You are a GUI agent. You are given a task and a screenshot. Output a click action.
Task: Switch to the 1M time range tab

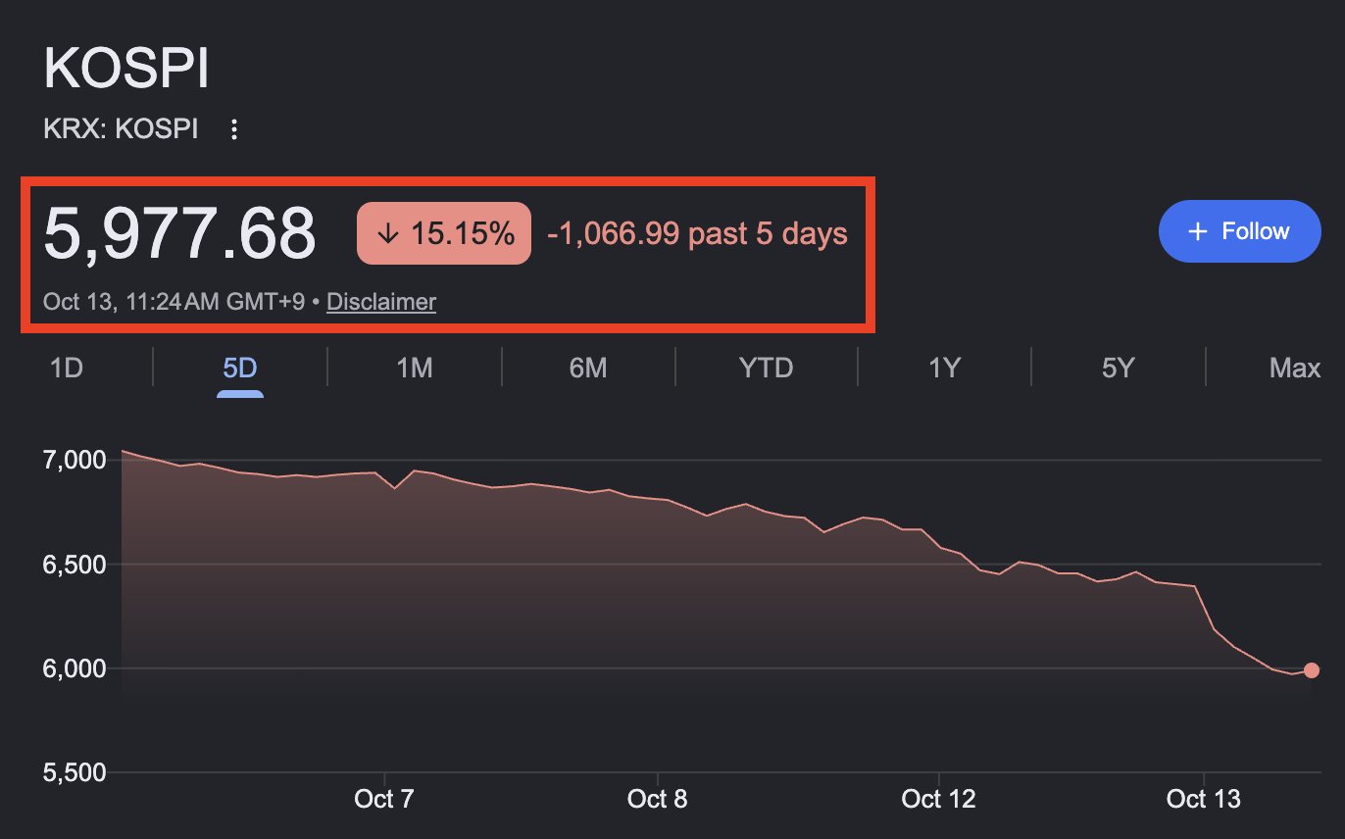(414, 369)
